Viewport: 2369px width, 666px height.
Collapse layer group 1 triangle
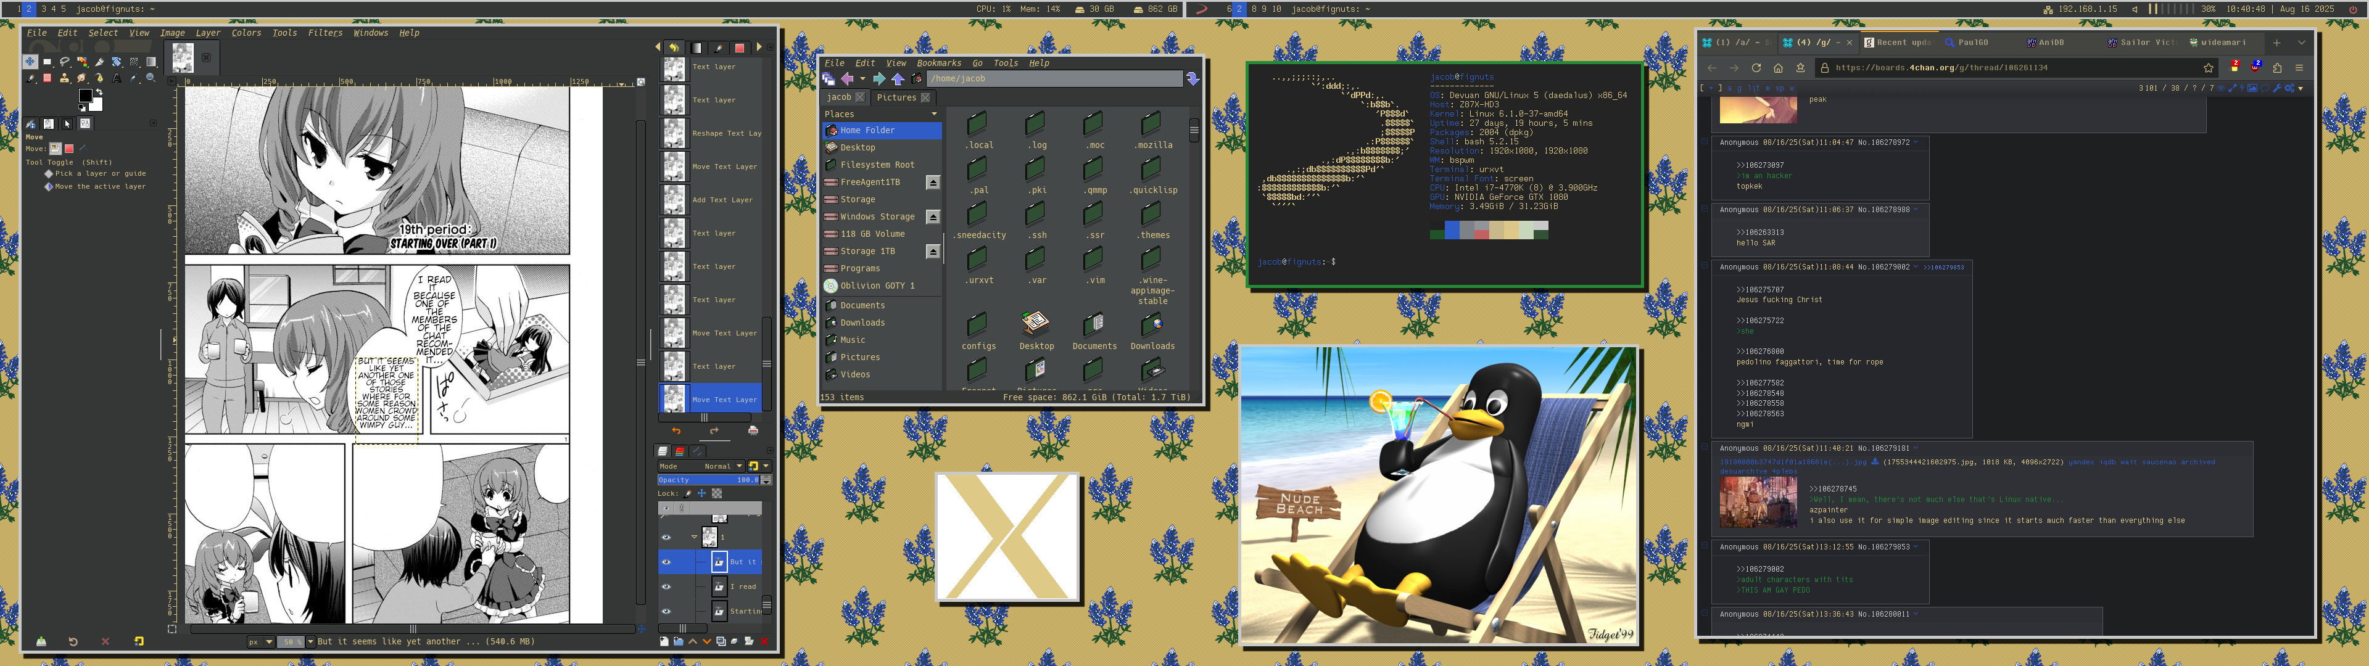pyautogui.click(x=694, y=536)
